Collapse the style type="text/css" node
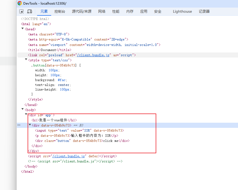 (x=26, y=59)
